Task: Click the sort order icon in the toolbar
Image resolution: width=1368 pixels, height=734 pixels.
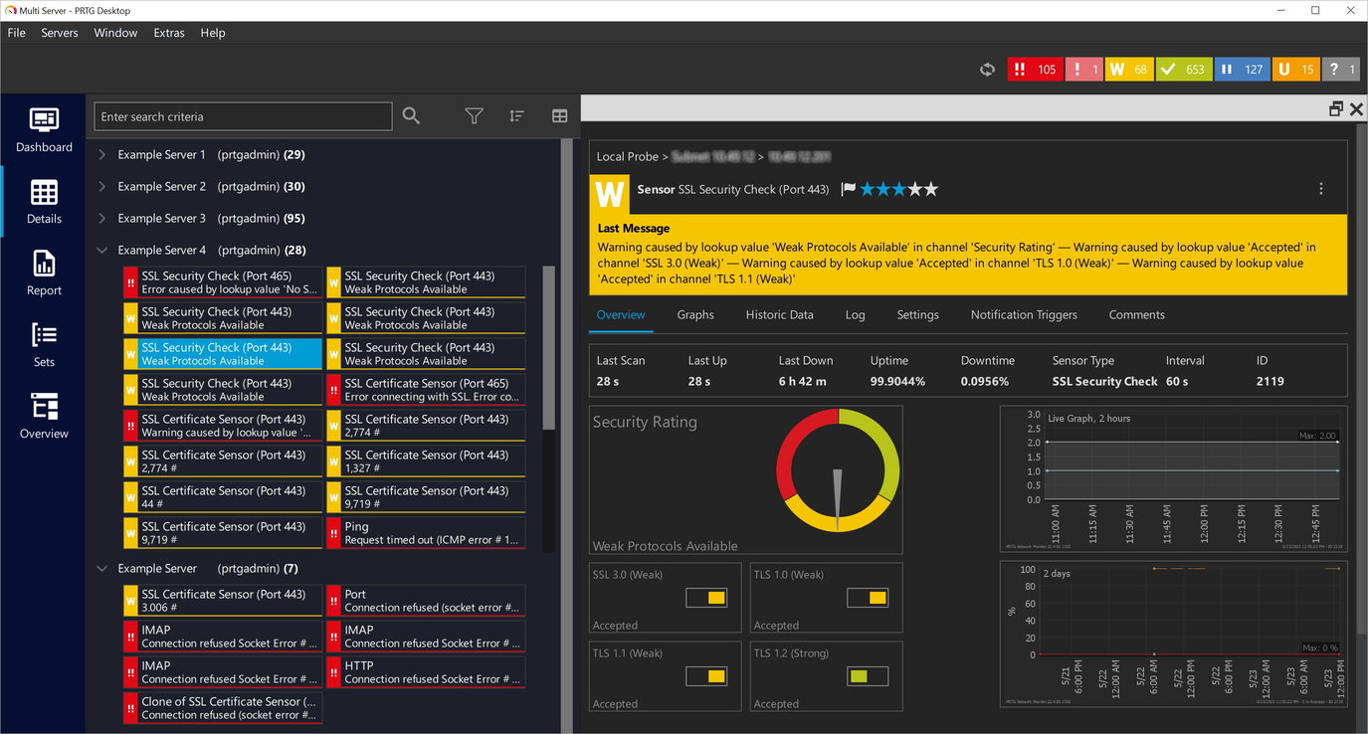Action: tap(516, 115)
